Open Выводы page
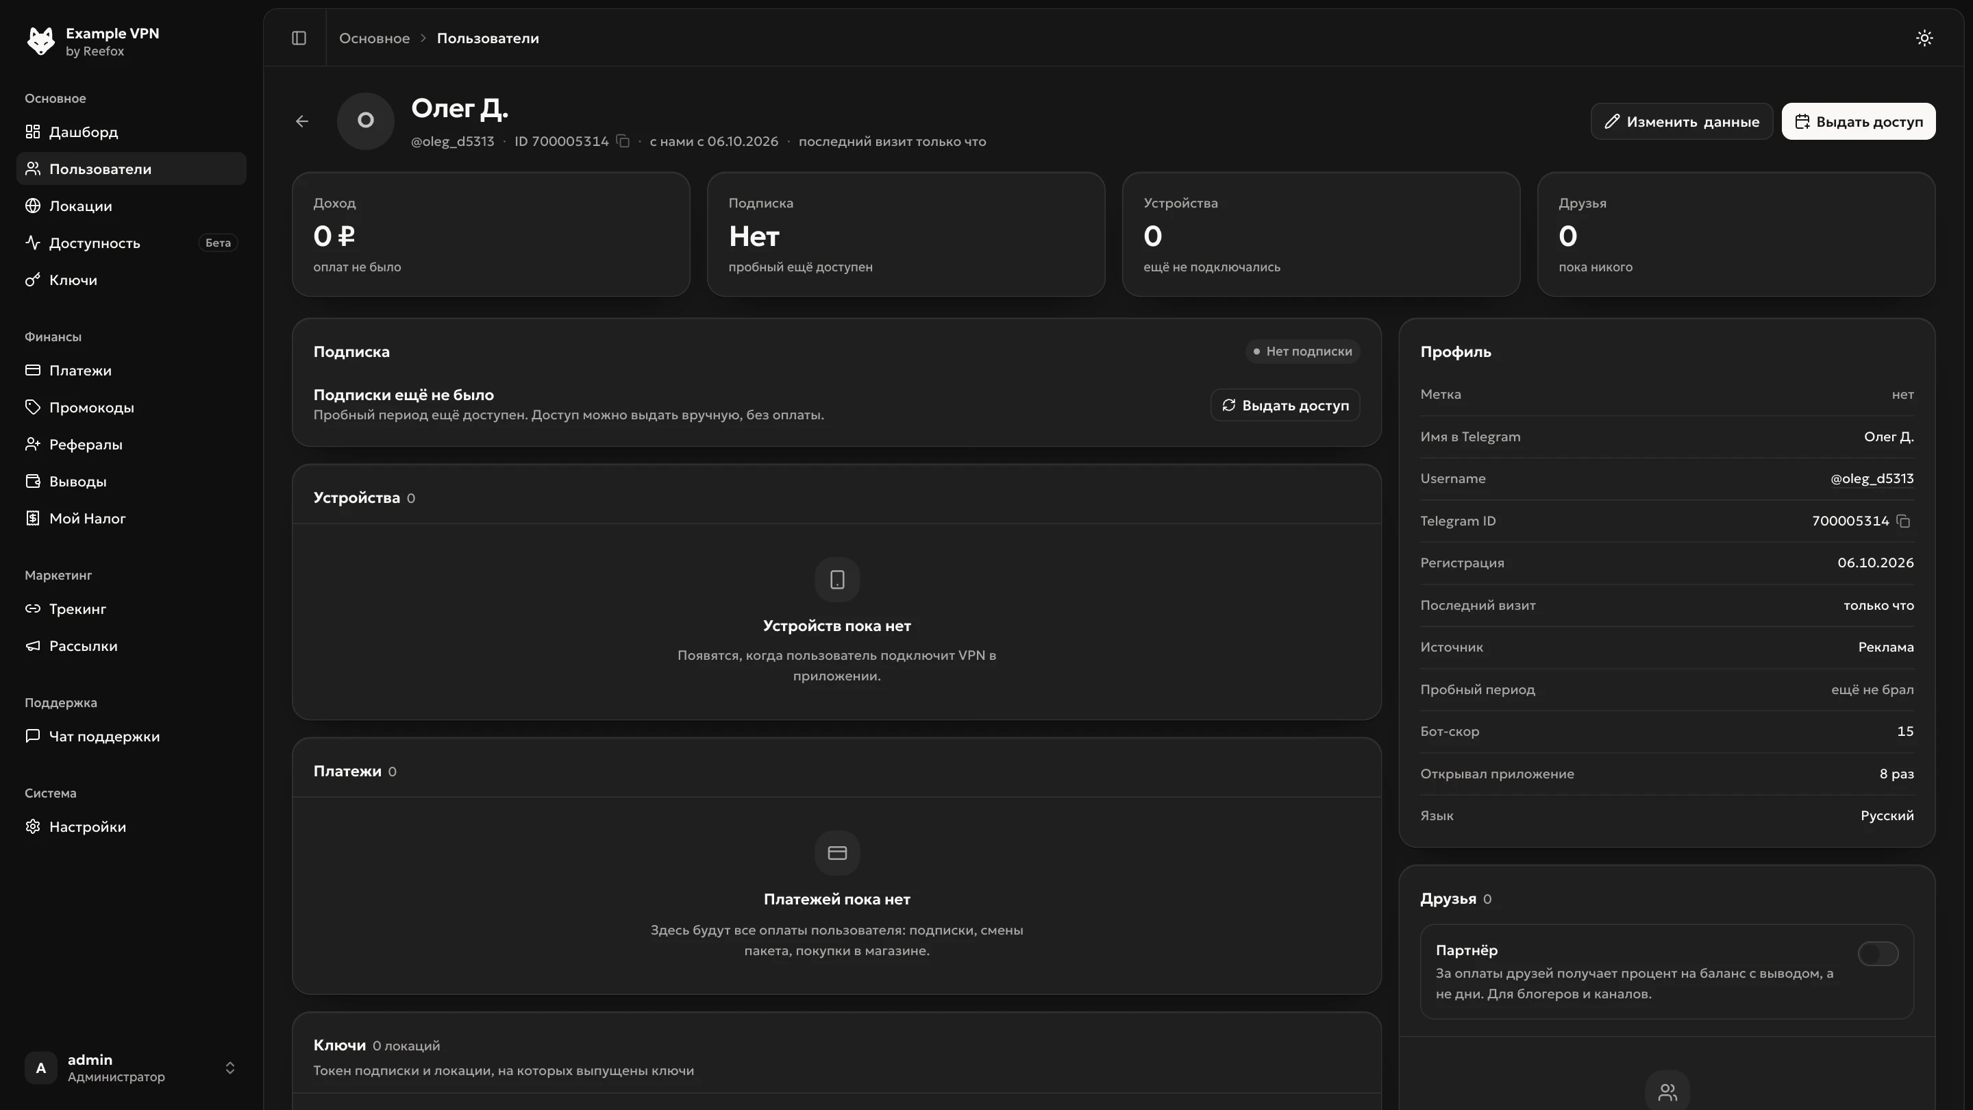 pyautogui.click(x=131, y=482)
